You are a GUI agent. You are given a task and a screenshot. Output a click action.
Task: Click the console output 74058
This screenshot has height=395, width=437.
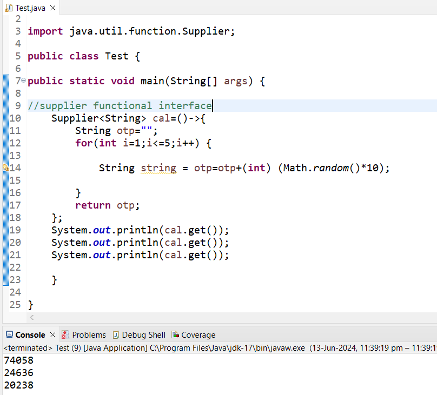18,360
